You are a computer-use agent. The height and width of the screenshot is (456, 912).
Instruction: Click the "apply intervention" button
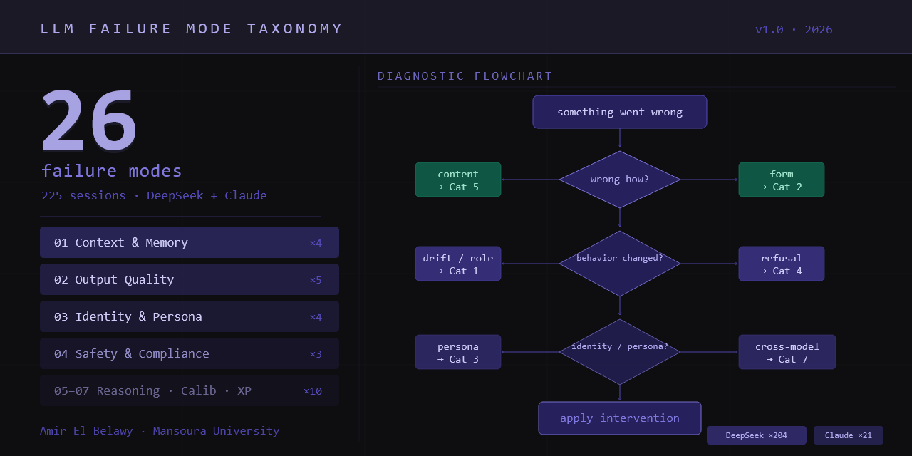(619, 418)
